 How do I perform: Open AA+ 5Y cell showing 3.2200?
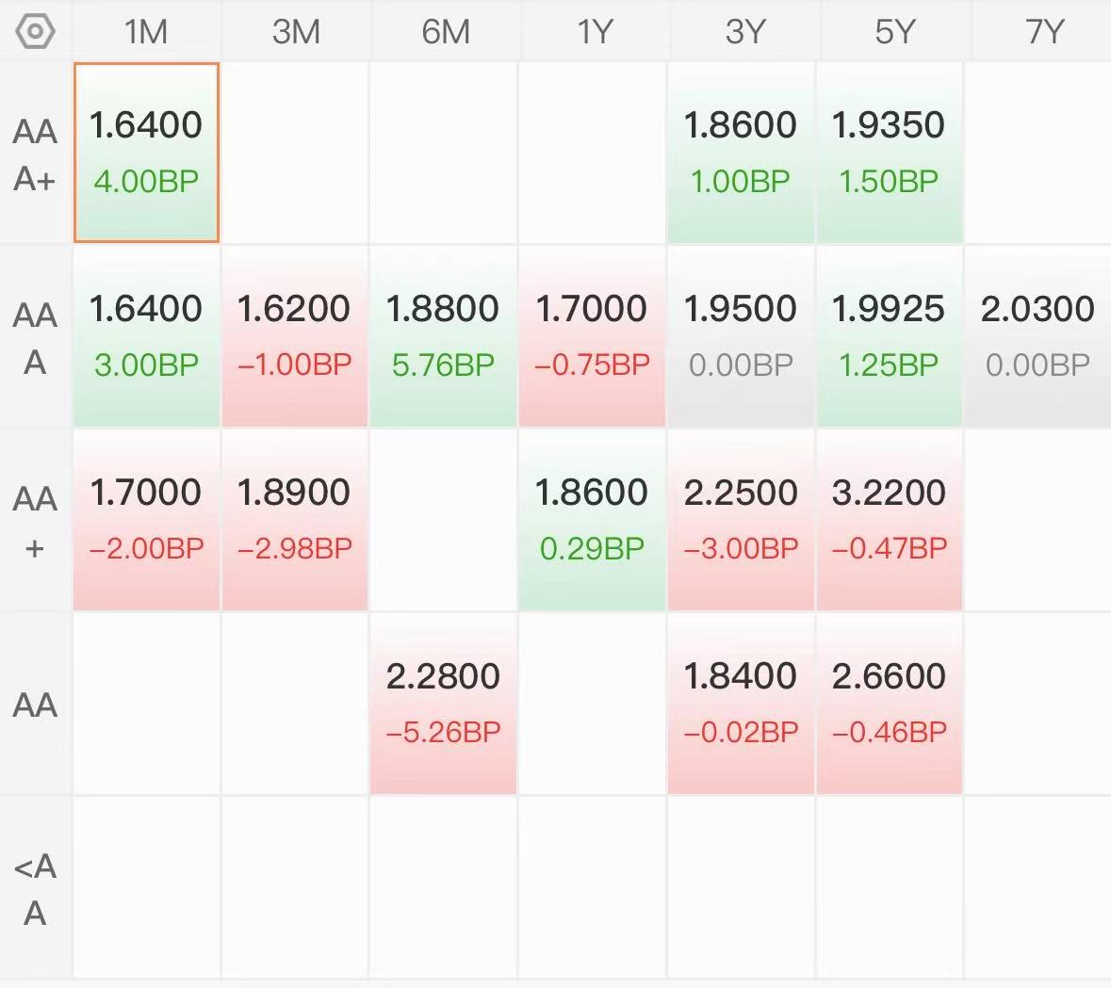coord(890,521)
